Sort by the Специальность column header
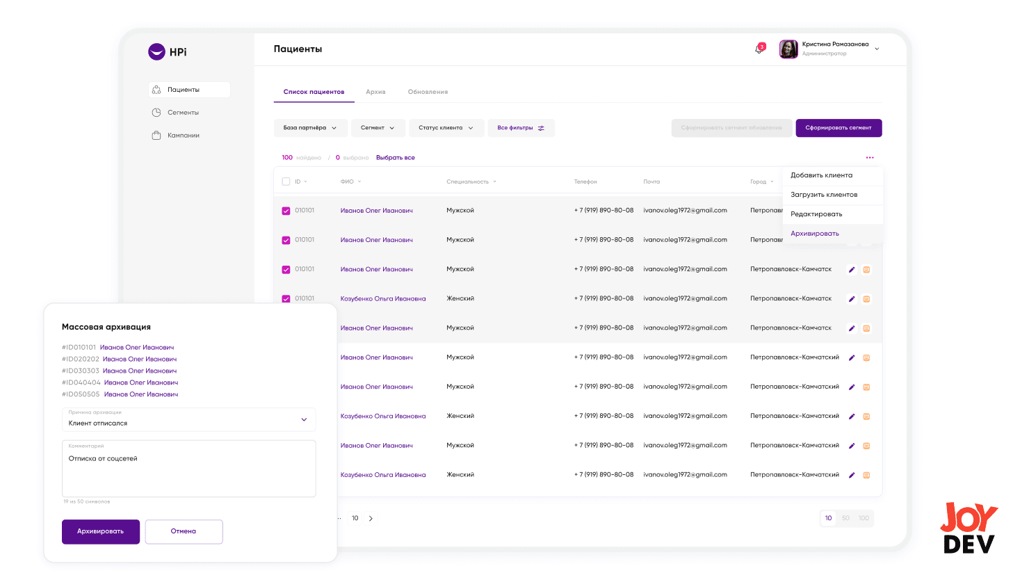Image resolution: width=1029 pixels, height=580 pixels. 471,182
